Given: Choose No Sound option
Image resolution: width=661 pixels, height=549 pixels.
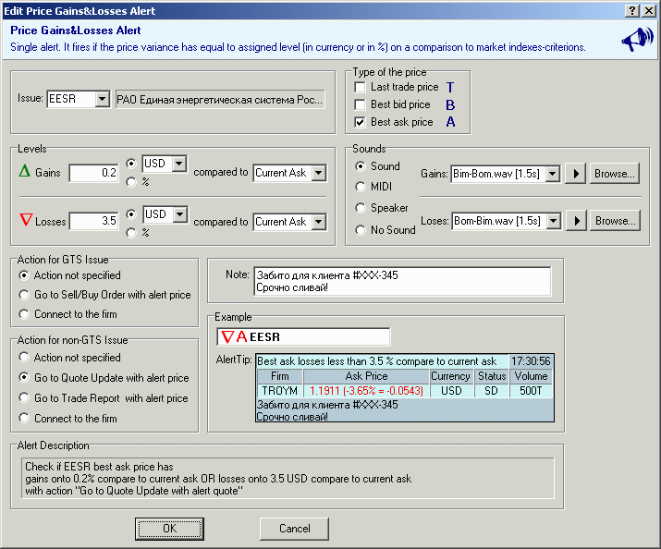Looking at the screenshot, I should [361, 230].
